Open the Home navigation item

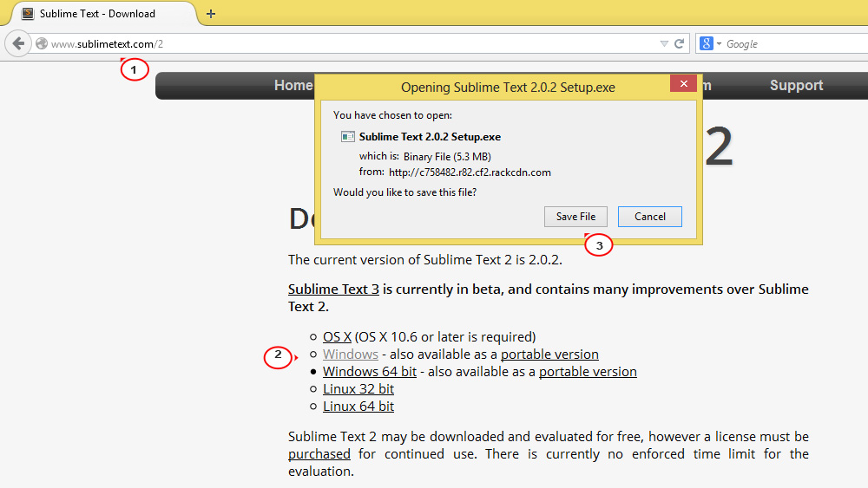tap(293, 86)
